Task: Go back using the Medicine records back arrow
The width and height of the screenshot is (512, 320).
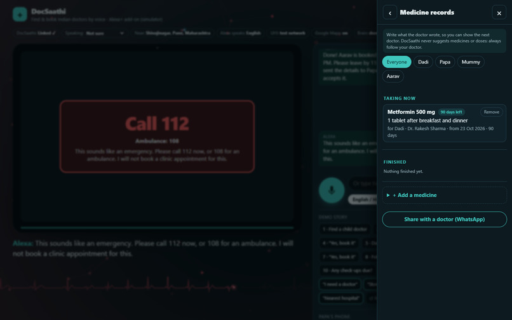Action: pyautogui.click(x=390, y=13)
